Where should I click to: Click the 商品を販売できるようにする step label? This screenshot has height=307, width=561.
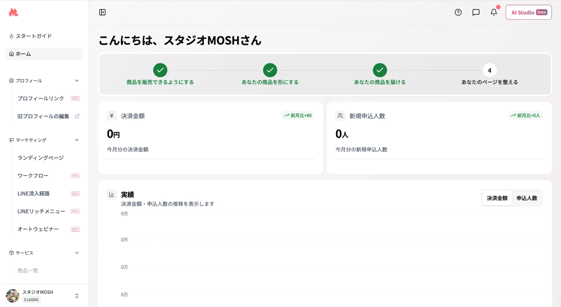click(160, 82)
